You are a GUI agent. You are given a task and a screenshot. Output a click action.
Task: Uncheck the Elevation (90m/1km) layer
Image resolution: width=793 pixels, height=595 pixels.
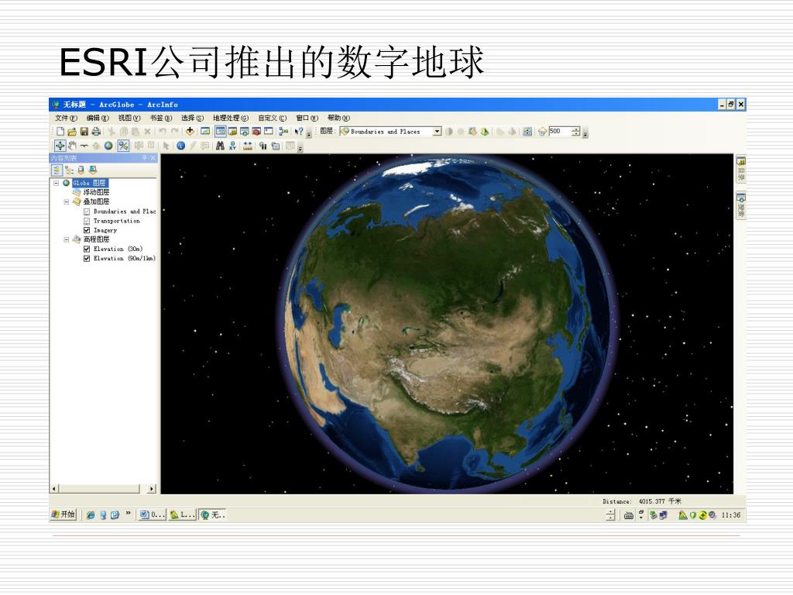(87, 259)
